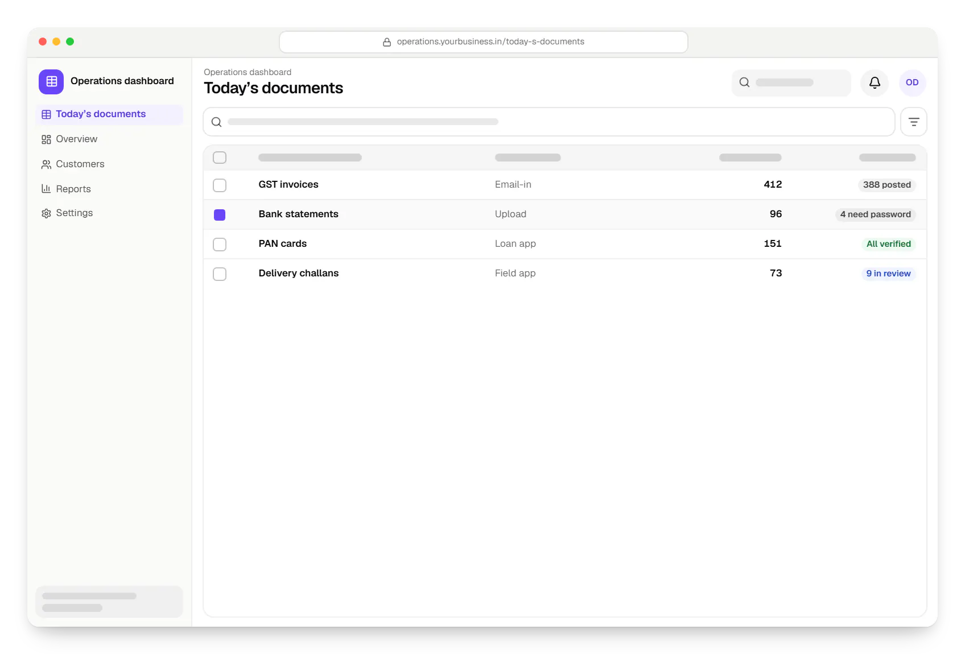Focus the table search input field

pos(549,122)
